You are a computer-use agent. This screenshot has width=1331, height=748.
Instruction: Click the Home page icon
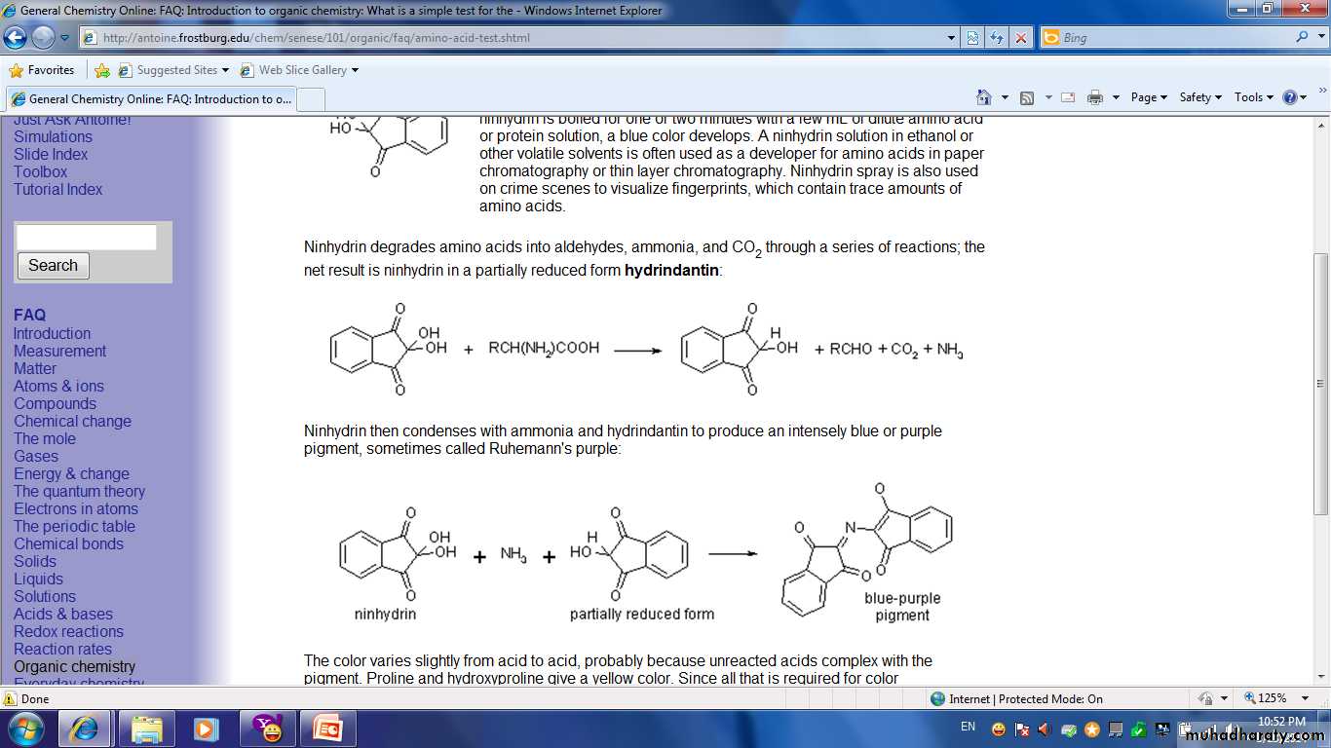(984, 97)
